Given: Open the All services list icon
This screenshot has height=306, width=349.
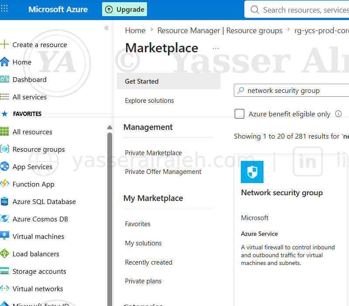Looking at the screenshot, I should [x=5, y=97].
